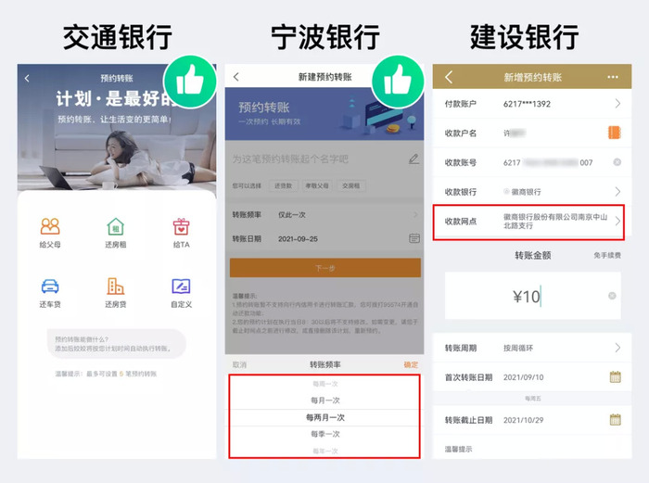Image resolution: width=649 pixels, height=483 pixels.
Task: Tap the ¥10 transfer amount field
Action: pos(533,296)
